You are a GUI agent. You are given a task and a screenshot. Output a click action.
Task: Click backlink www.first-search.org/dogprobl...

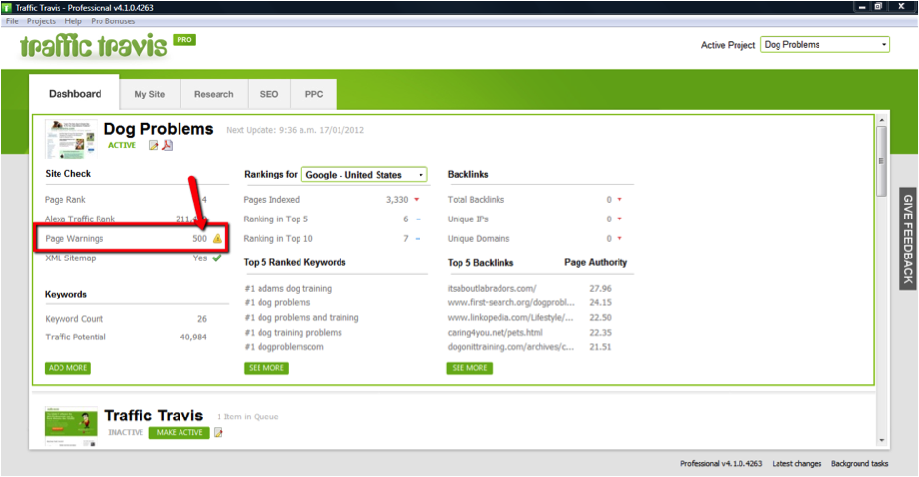click(x=510, y=303)
